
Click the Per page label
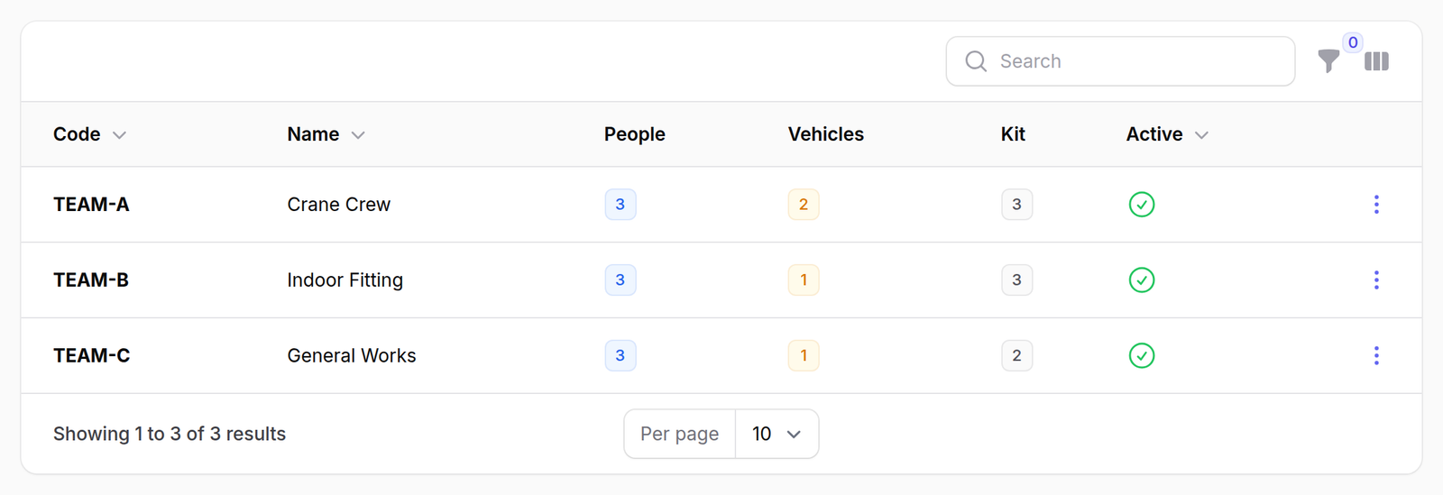679,435
